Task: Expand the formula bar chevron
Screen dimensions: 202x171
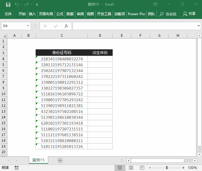Action: 198,26
